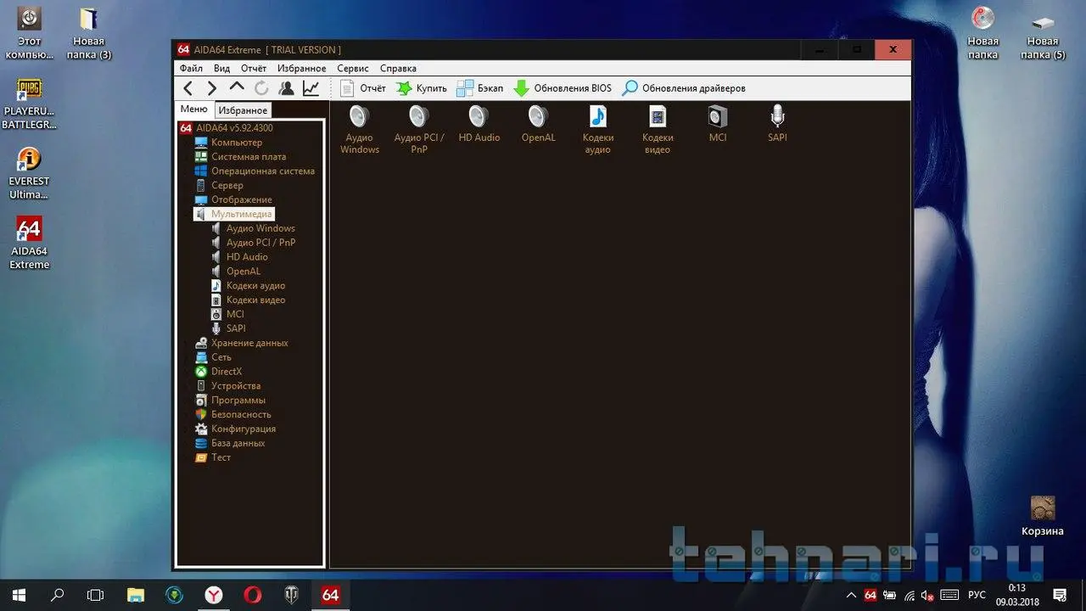Select Аудио Windows in the sidebar tree
The image size is (1086, 611).
[x=253, y=228]
